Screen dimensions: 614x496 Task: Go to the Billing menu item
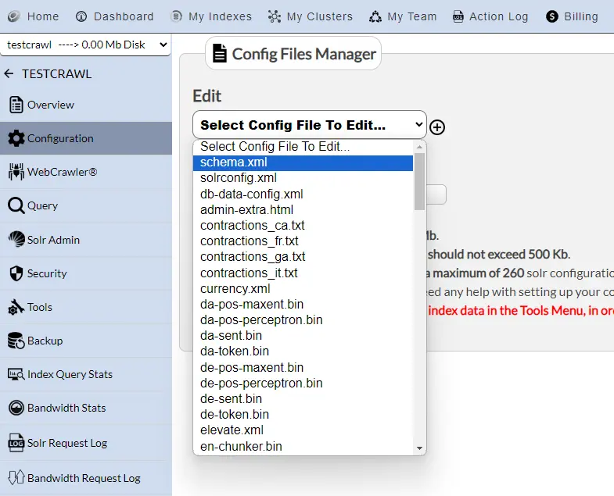(x=573, y=16)
